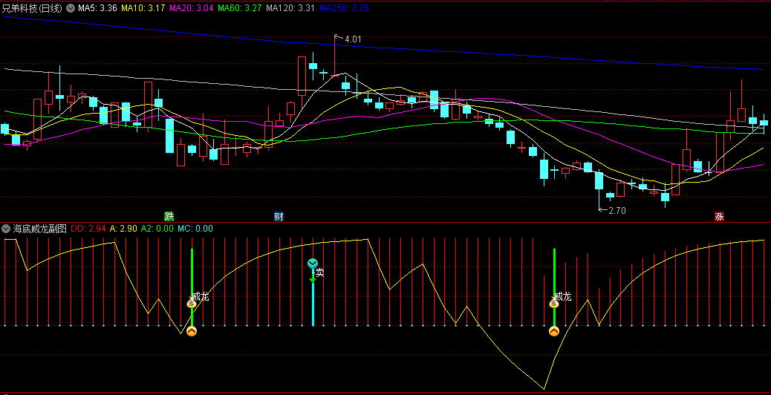Click the MA60: 3.27 legend label
This screenshot has height=395, width=771.
(x=239, y=8)
